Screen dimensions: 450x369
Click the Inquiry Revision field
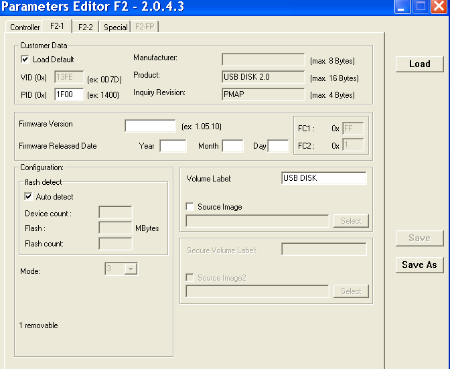tap(262, 94)
